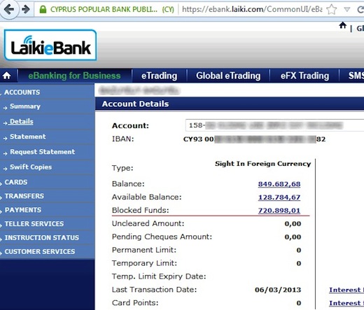The height and width of the screenshot is (310, 364).
Task: Expand the PAYMENTS menu section
Action: 23,210
